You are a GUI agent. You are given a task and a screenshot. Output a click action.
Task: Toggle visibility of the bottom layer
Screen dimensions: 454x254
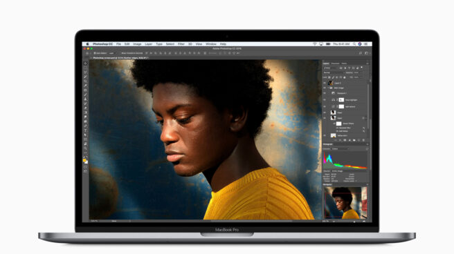(325, 135)
